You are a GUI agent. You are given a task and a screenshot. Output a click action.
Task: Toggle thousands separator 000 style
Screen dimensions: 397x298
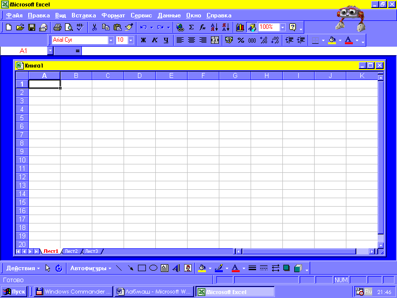pyautogui.click(x=252, y=40)
